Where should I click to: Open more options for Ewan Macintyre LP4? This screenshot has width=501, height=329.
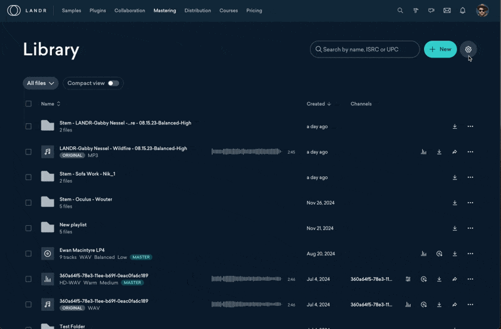pyautogui.click(x=470, y=254)
